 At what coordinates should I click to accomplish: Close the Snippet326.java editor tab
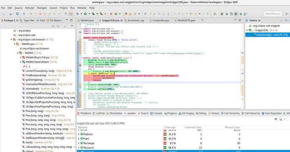(121, 21)
